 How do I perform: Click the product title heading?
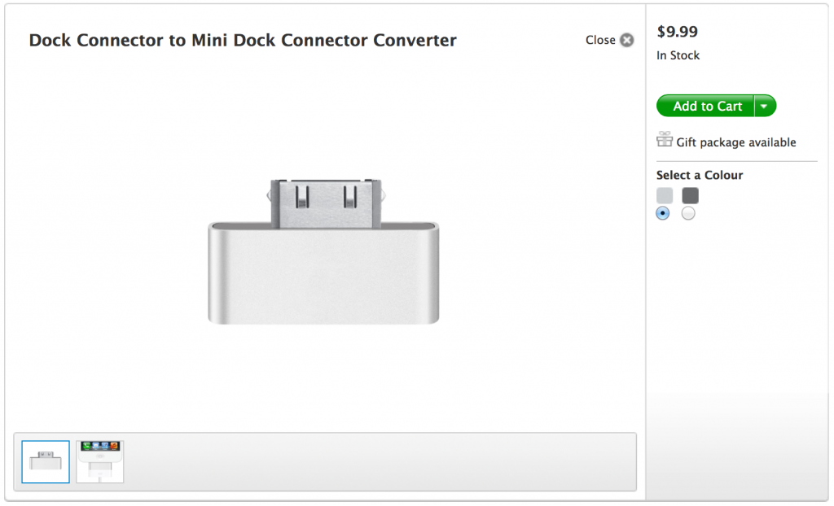[x=243, y=40]
